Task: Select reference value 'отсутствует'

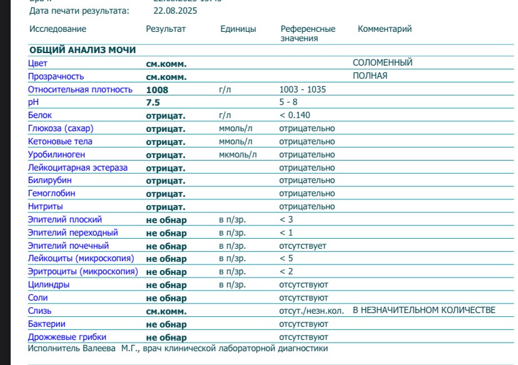Action: pos(303,246)
